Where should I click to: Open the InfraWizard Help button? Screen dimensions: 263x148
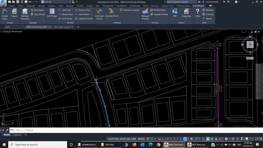click(x=198, y=13)
